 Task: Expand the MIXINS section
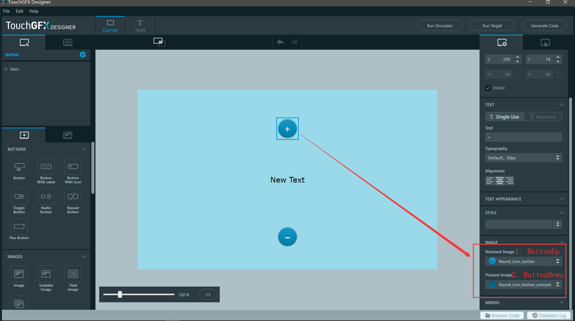562,302
